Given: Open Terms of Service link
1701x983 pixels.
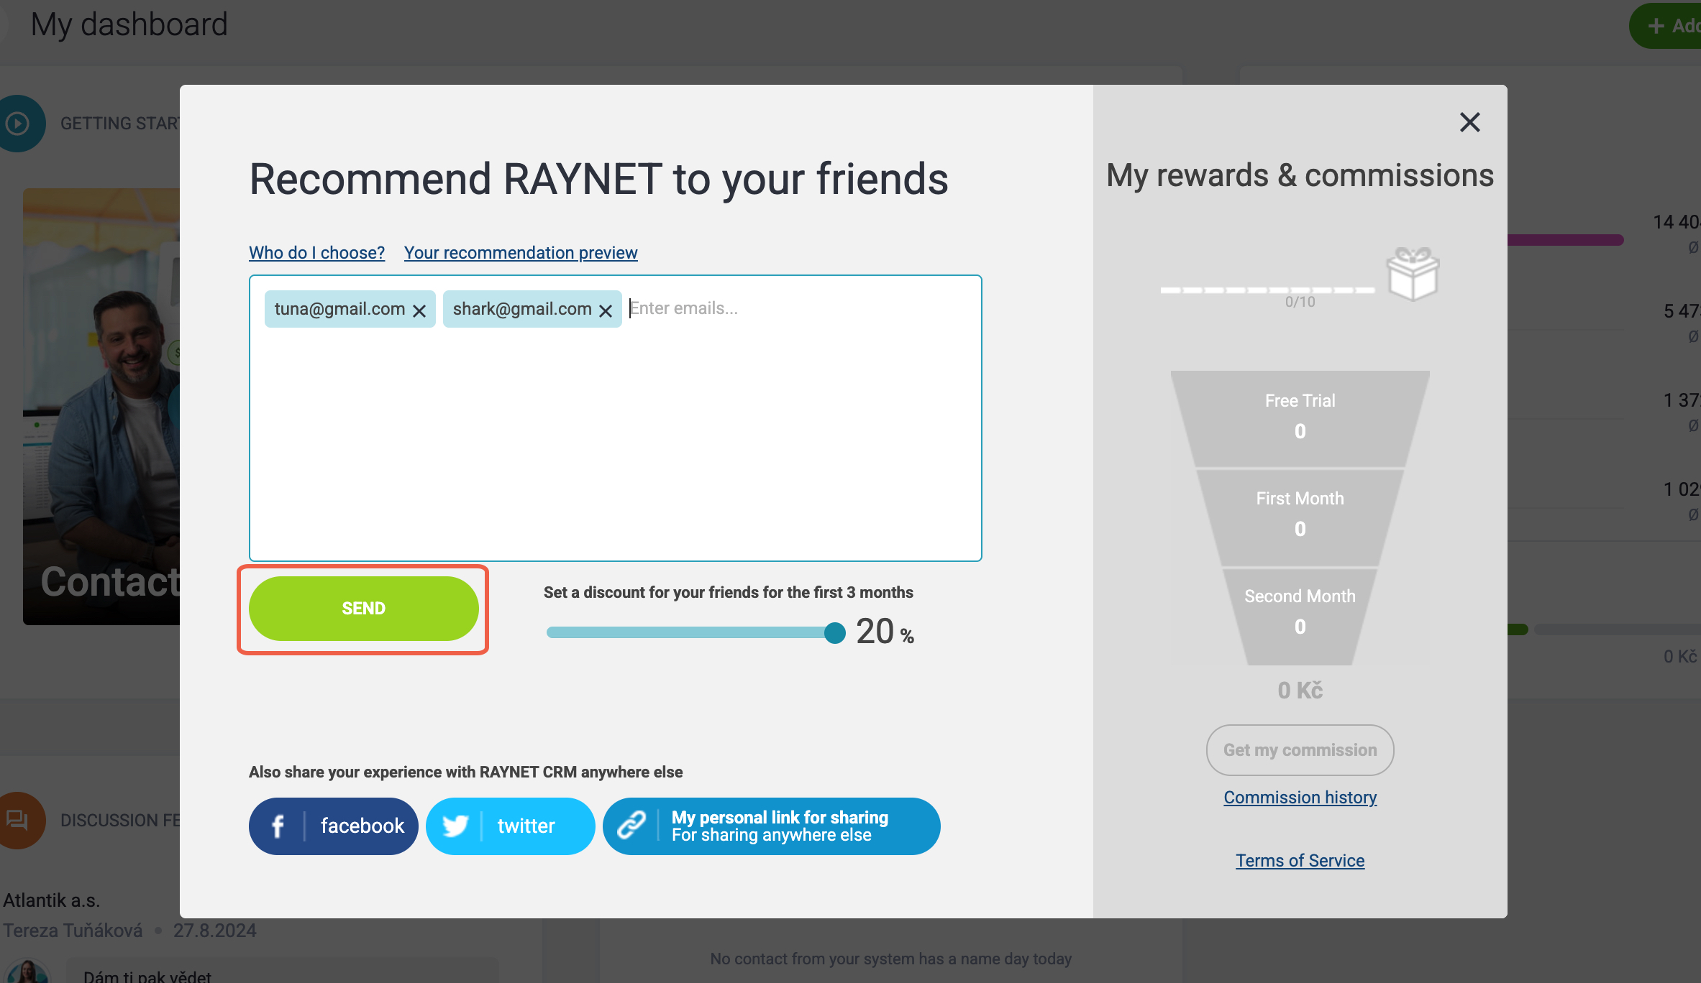Looking at the screenshot, I should tap(1300, 861).
